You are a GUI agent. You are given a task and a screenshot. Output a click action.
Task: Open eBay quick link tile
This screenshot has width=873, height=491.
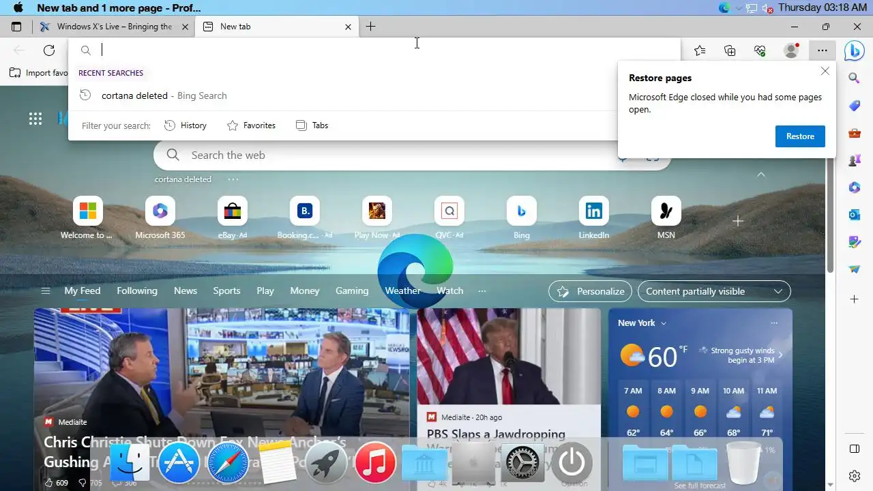233,218
